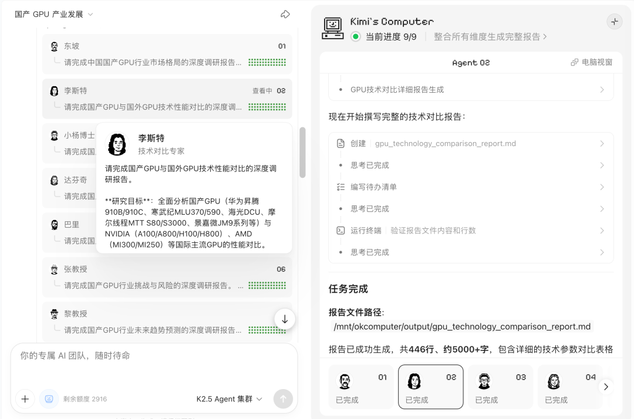The image size is (634, 419).
Task: Switch to agent 01 tab at bottom
Action: [x=360, y=387]
